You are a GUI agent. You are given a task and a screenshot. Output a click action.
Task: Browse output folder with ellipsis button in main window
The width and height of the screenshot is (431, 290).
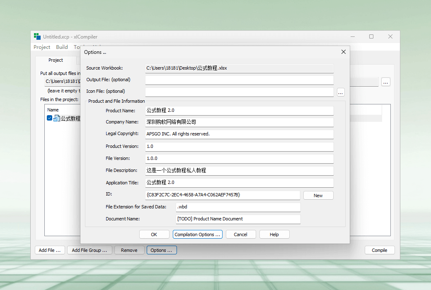pos(386,82)
